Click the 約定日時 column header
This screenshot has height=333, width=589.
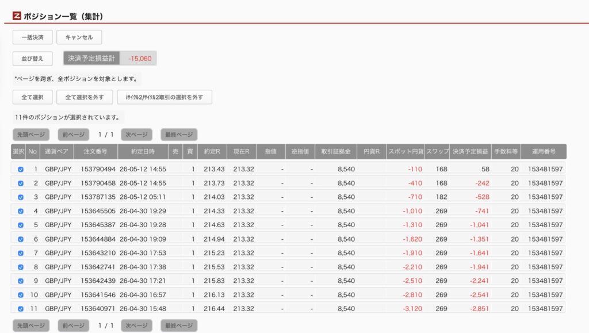(143, 151)
